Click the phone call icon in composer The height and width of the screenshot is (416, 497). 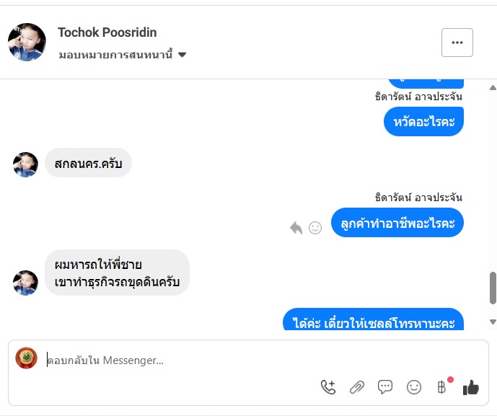click(x=328, y=387)
